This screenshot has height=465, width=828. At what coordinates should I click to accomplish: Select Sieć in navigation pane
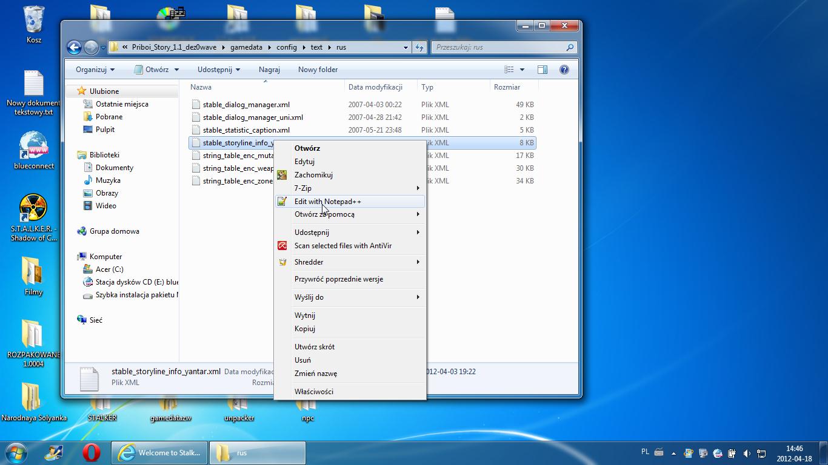(x=96, y=320)
